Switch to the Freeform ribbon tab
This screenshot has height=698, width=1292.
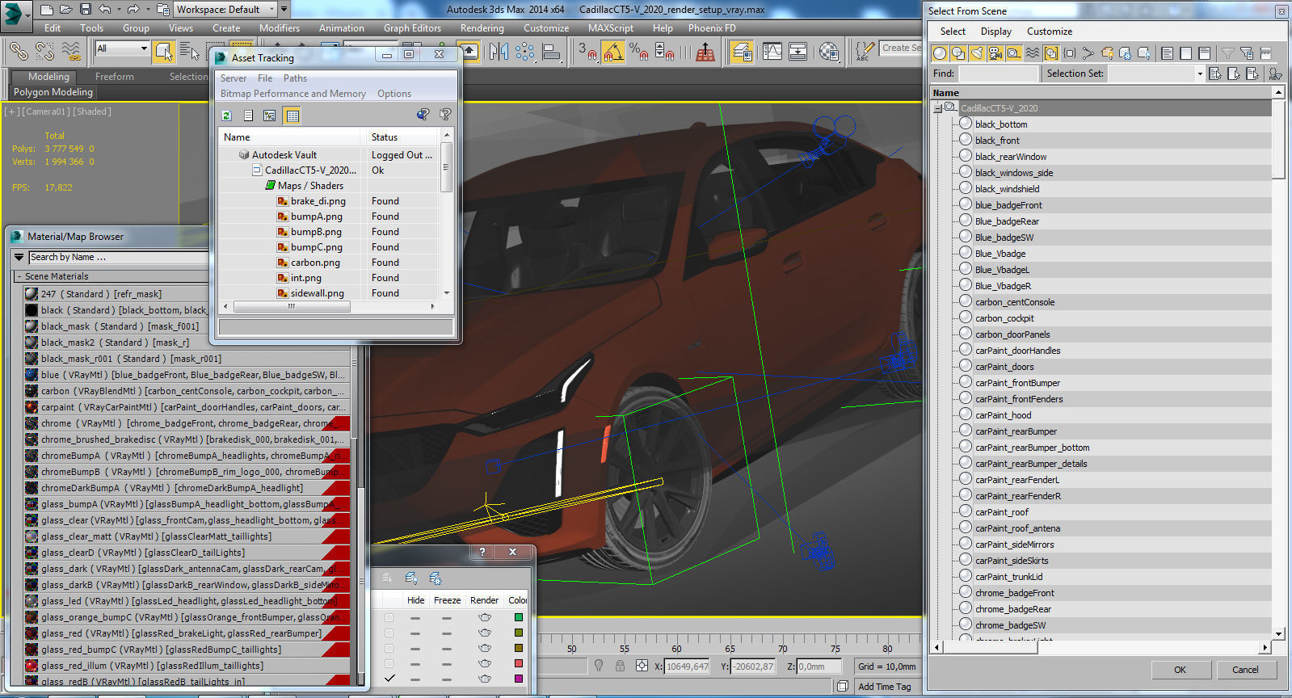[x=115, y=77]
